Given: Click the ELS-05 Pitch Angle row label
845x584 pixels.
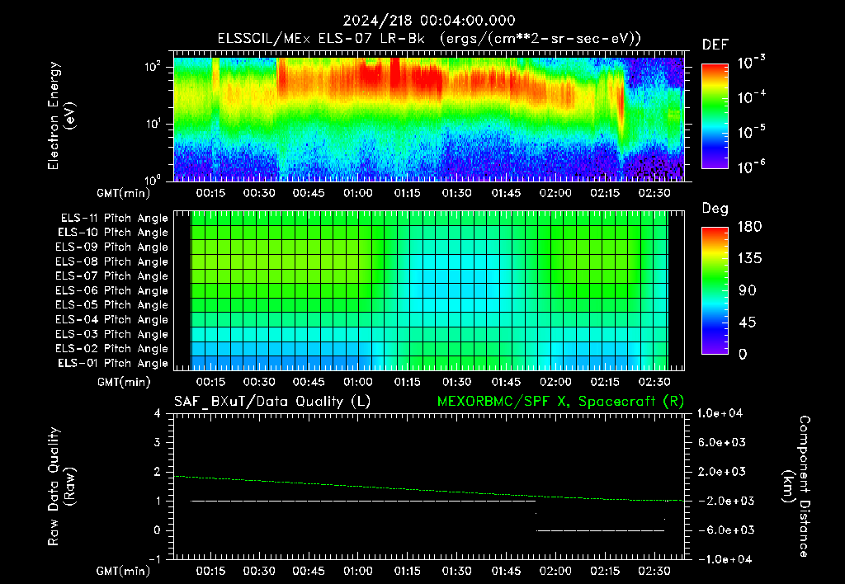Looking at the screenshot, I should [112, 305].
